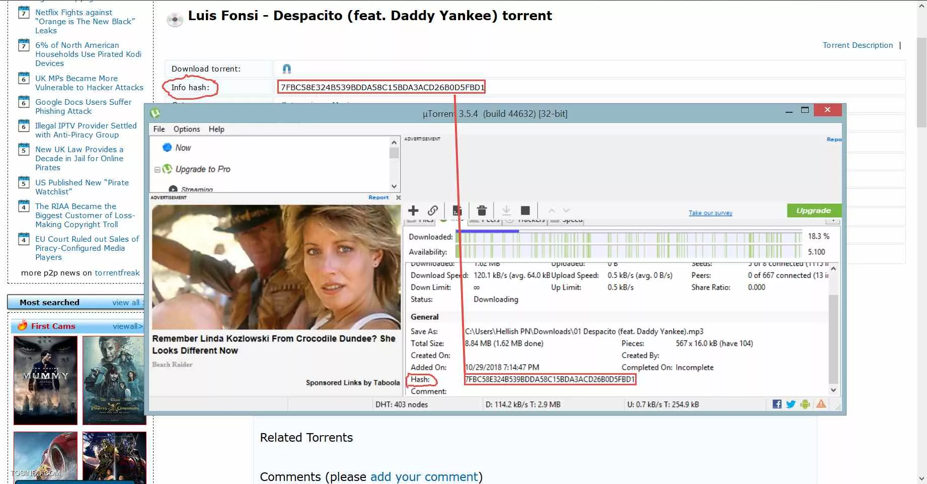Image resolution: width=927 pixels, height=484 pixels.
Task: Open the File menu in uTorrent
Action: [x=159, y=129]
